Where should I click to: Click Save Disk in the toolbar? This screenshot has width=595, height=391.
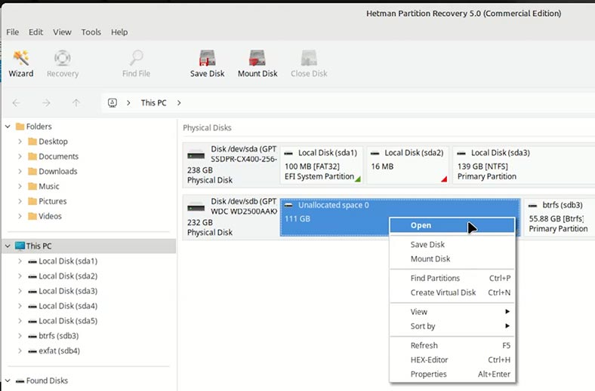207,63
